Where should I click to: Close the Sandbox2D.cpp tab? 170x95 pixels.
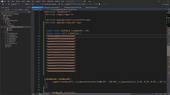click(x=42, y=7)
